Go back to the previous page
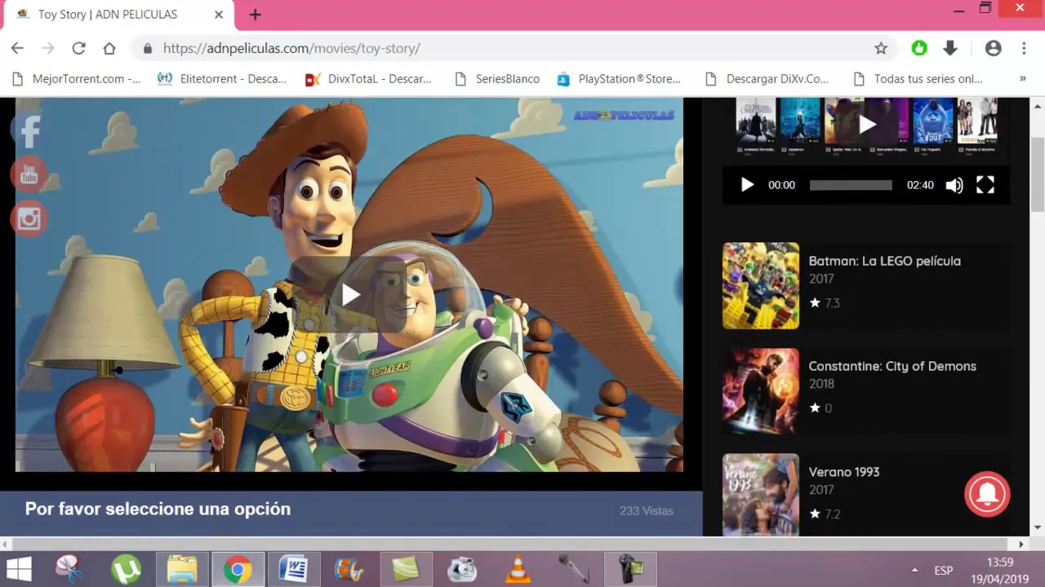The image size is (1045, 587). [x=17, y=48]
